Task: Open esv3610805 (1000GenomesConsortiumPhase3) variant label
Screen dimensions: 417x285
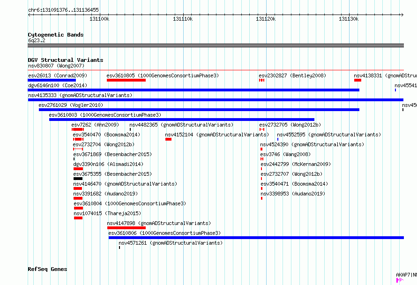Action: pyautogui.click(x=163, y=75)
